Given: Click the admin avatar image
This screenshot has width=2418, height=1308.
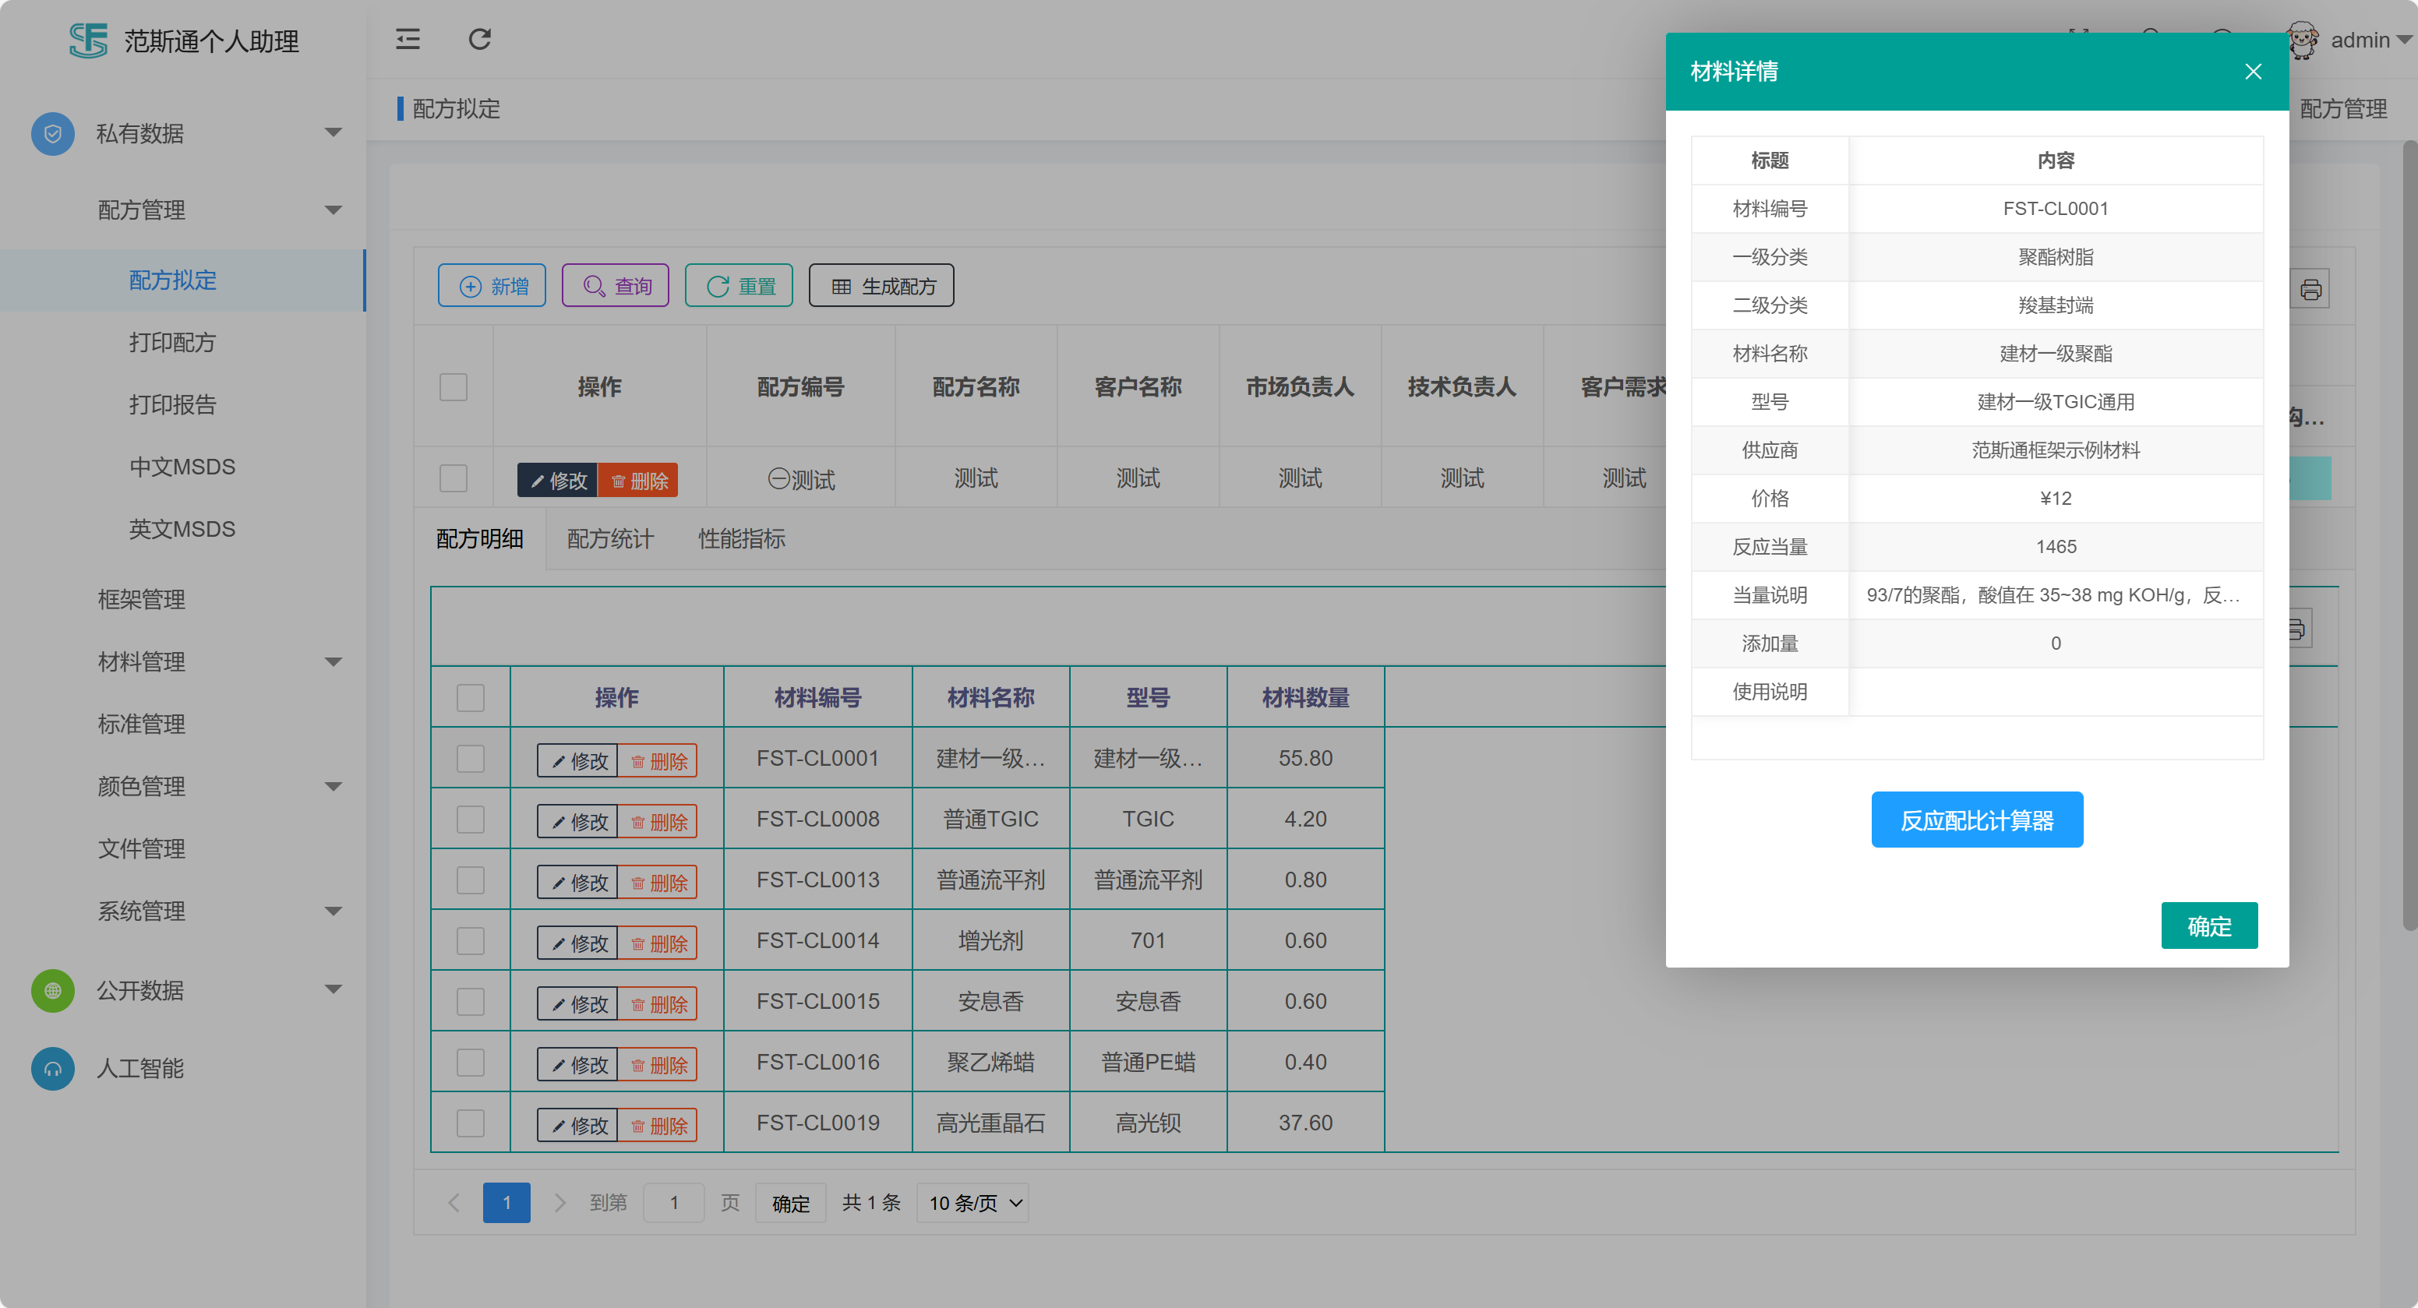Looking at the screenshot, I should pos(2302,41).
